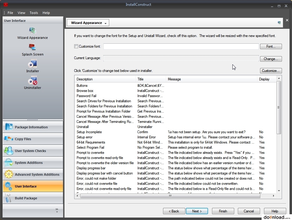Select the Password Fail row
Screen dimensions: 292x220
pos(176,96)
